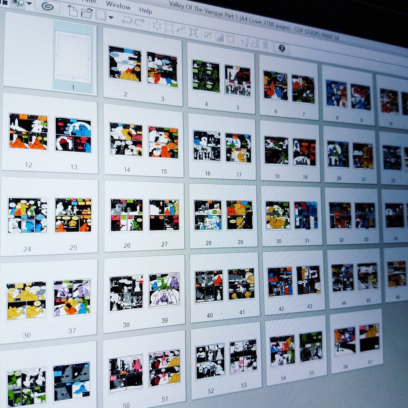Open the partially visible Filter menu
This screenshot has width=408, height=408.
(89, 2)
